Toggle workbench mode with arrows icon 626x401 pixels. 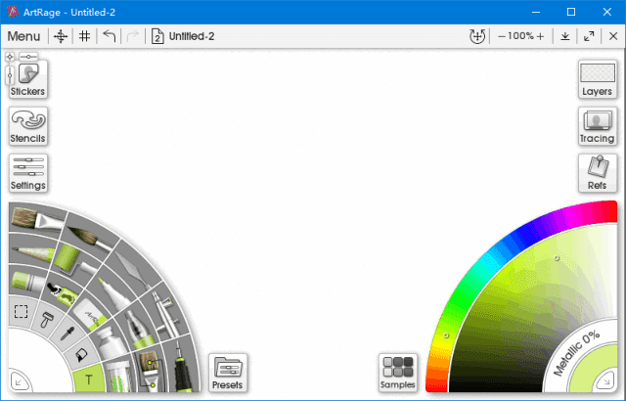(589, 36)
